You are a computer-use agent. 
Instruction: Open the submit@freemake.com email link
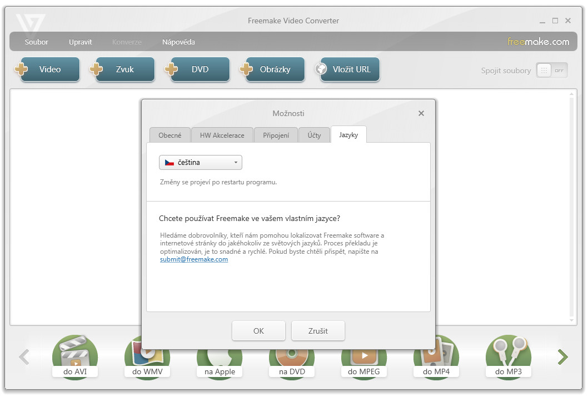pos(194,259)
